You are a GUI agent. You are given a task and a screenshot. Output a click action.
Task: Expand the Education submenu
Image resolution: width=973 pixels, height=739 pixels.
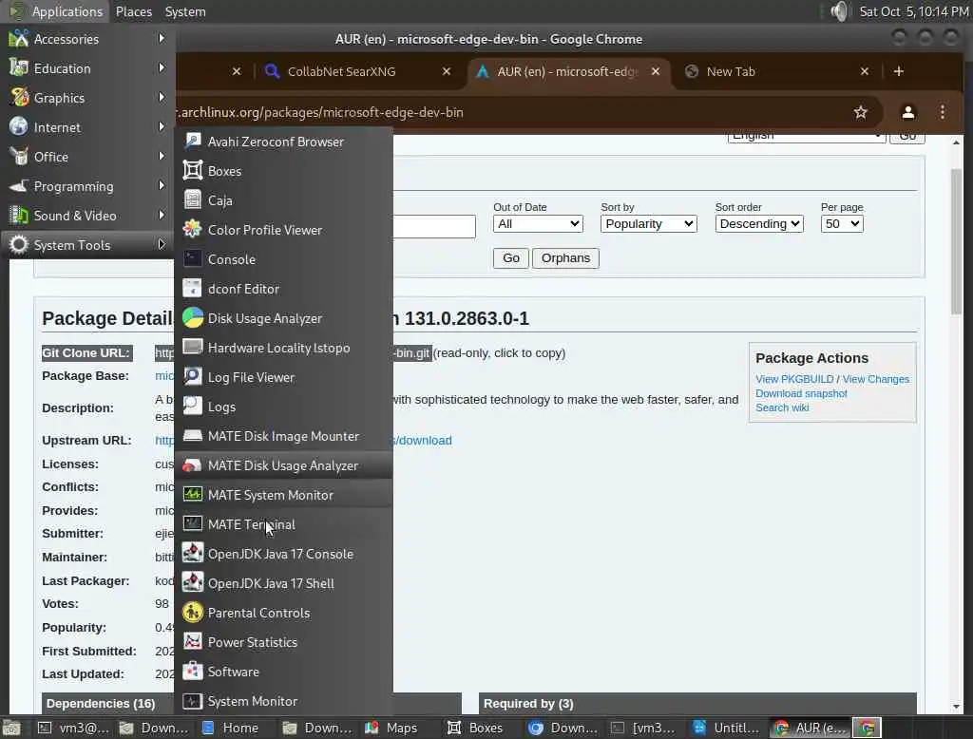(x=87, y=68)
